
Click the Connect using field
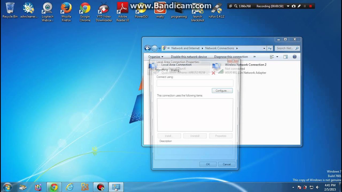pos(195,83)
